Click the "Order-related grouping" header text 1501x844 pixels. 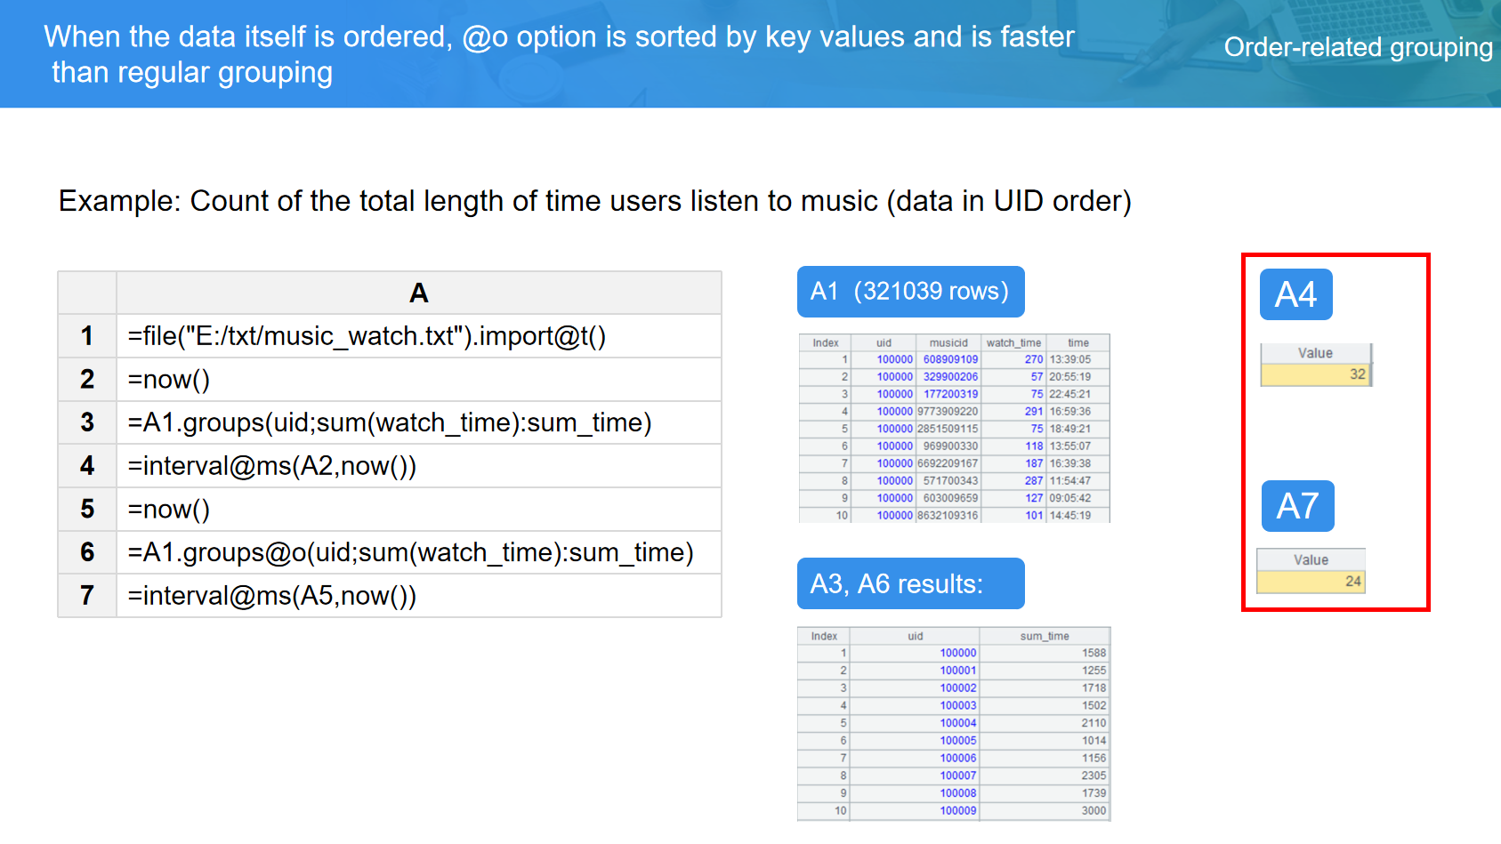pos(1358,47)
